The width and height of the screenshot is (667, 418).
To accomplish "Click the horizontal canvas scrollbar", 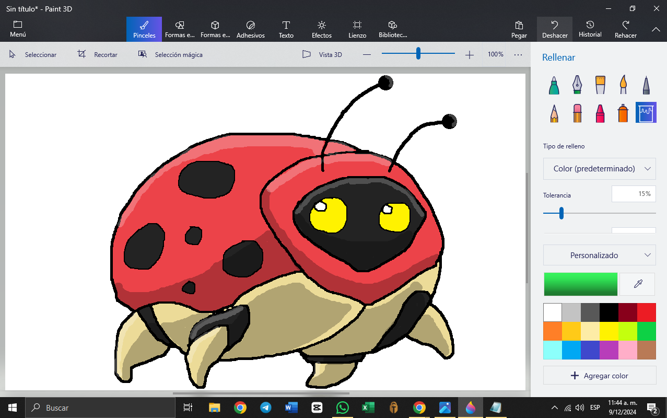I will [x=261, y=393].
